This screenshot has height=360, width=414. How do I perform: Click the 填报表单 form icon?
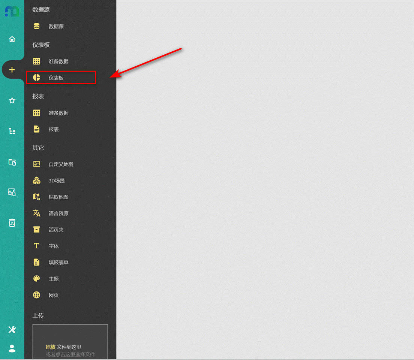click(36, 262)
